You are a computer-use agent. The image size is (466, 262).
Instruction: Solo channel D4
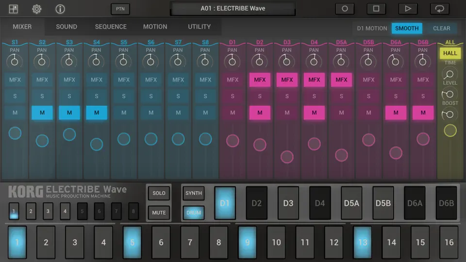click(314, 96)
